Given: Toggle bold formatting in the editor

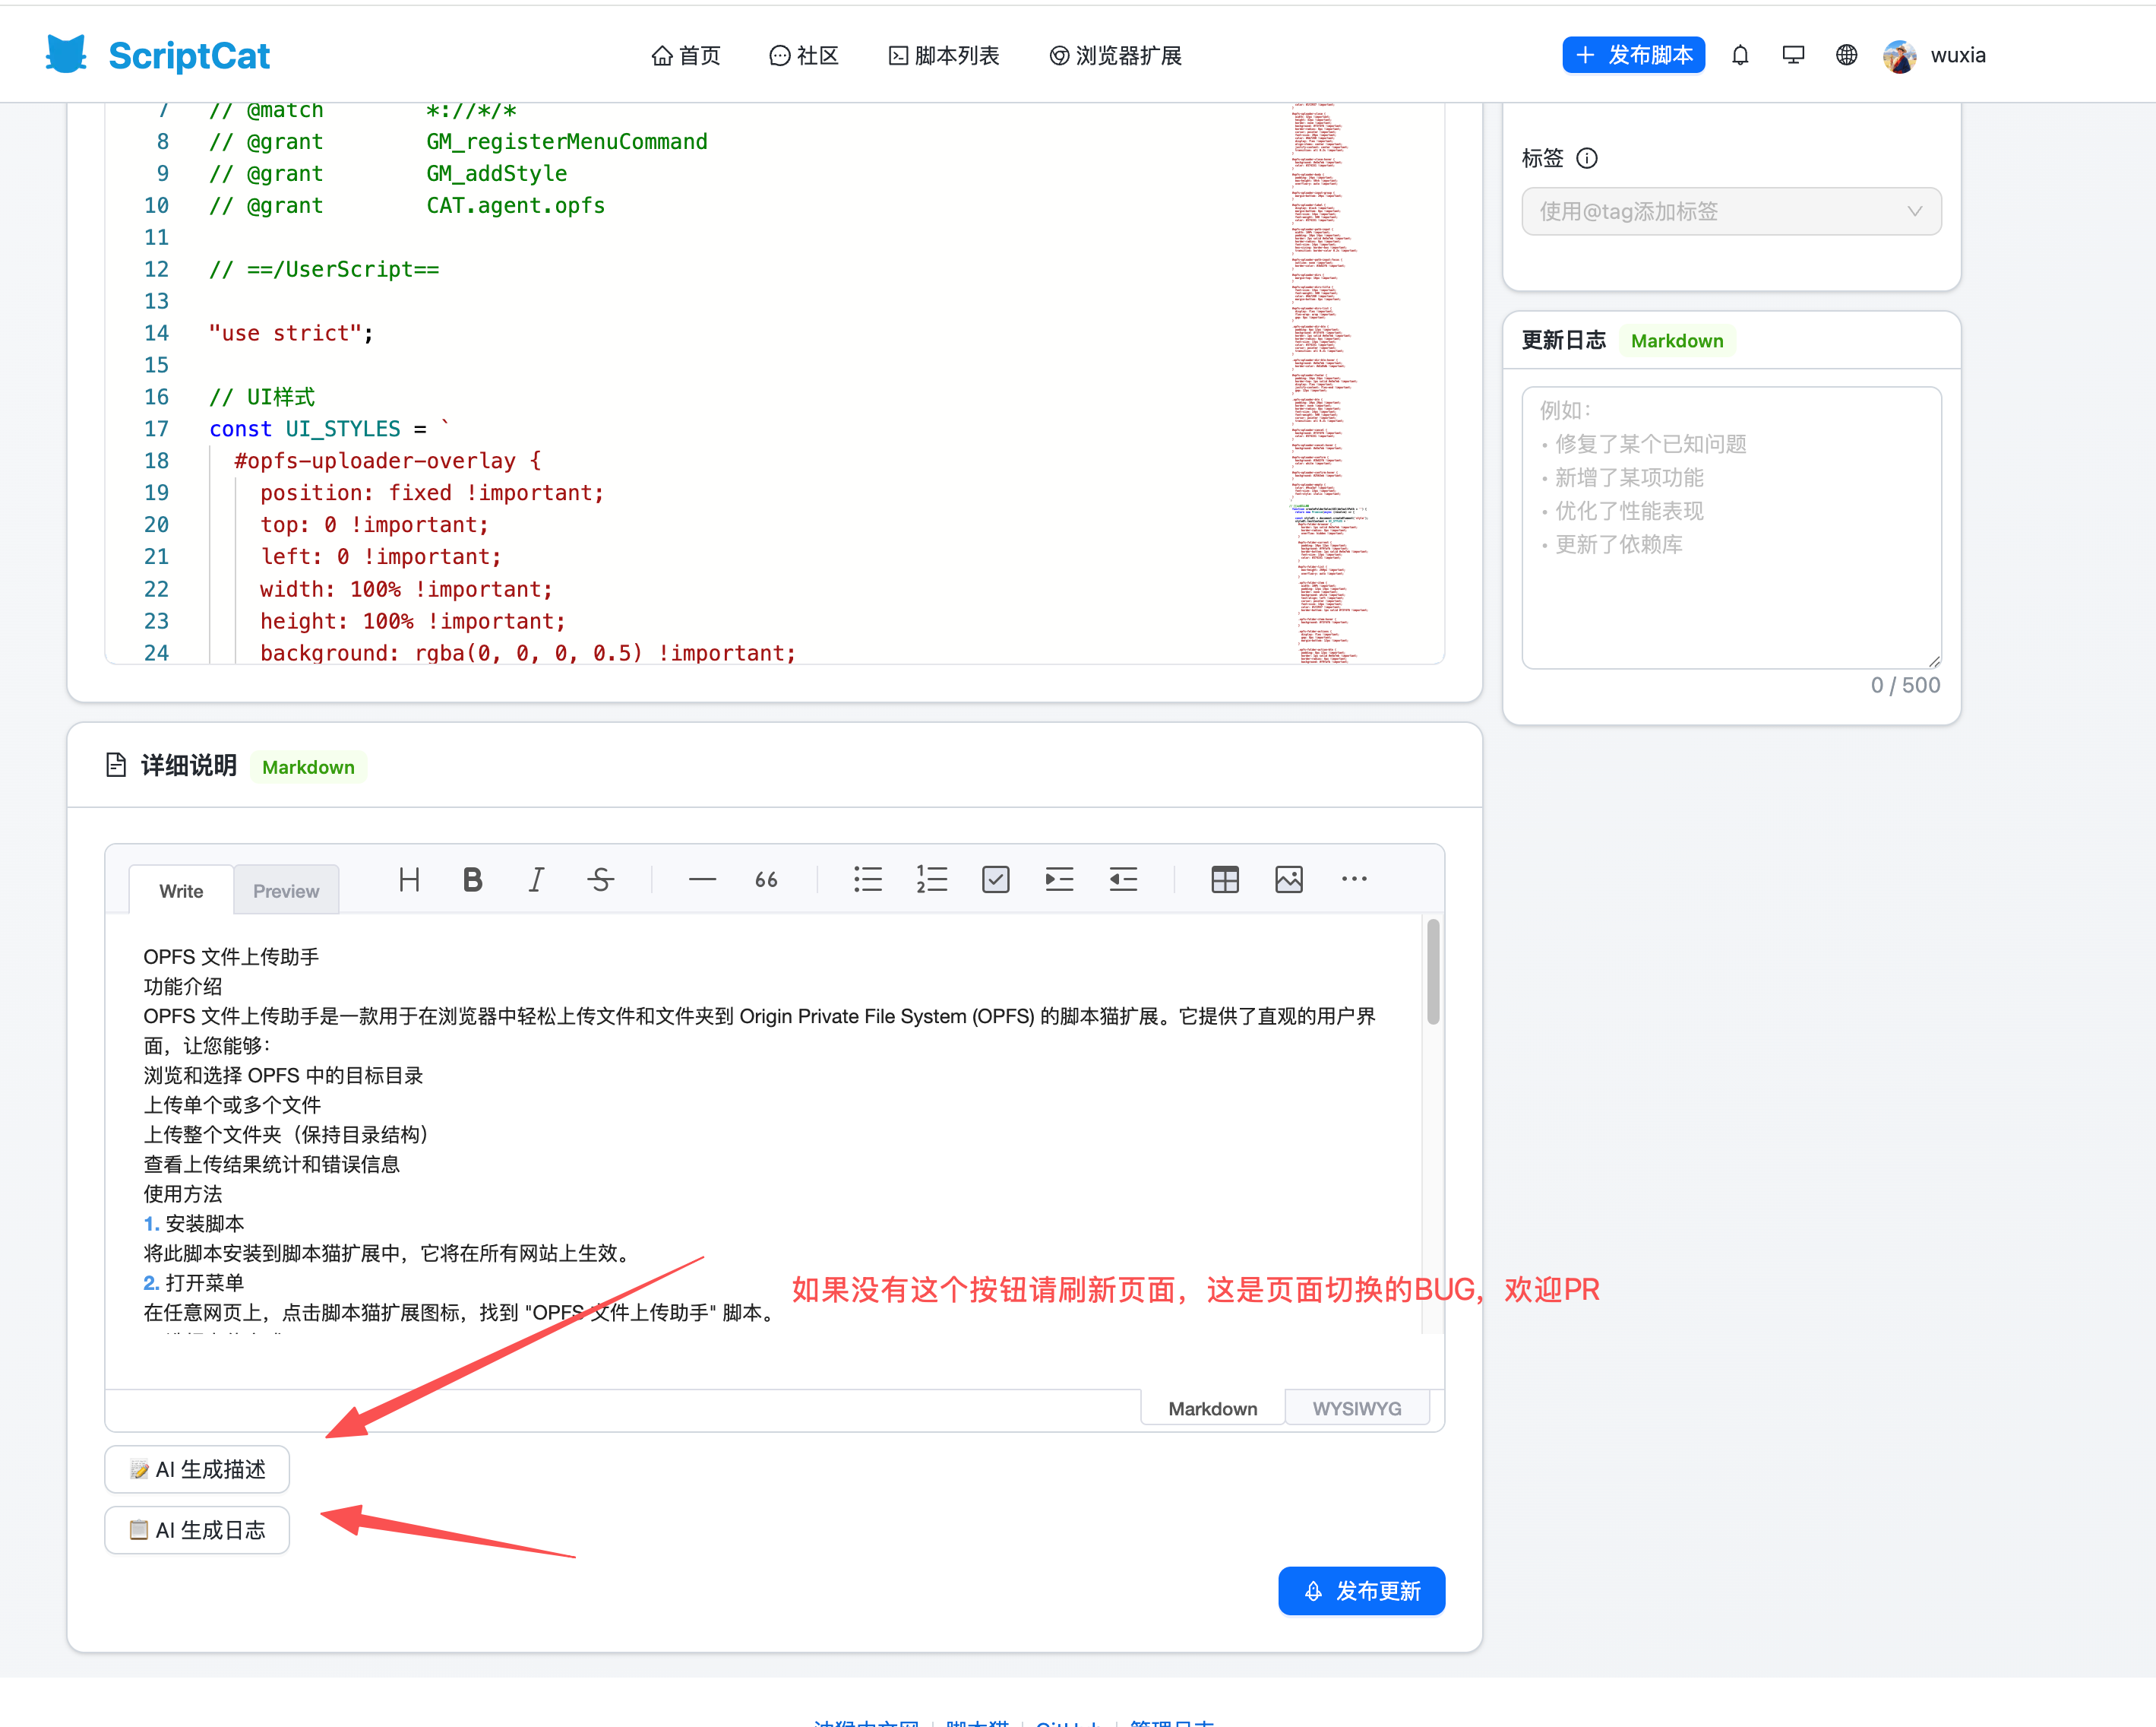Looking at the screenshot, I should tap(473, 879).
